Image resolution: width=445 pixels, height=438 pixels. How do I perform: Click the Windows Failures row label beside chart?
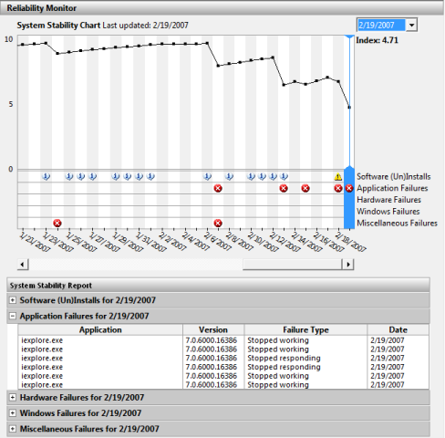388,212
